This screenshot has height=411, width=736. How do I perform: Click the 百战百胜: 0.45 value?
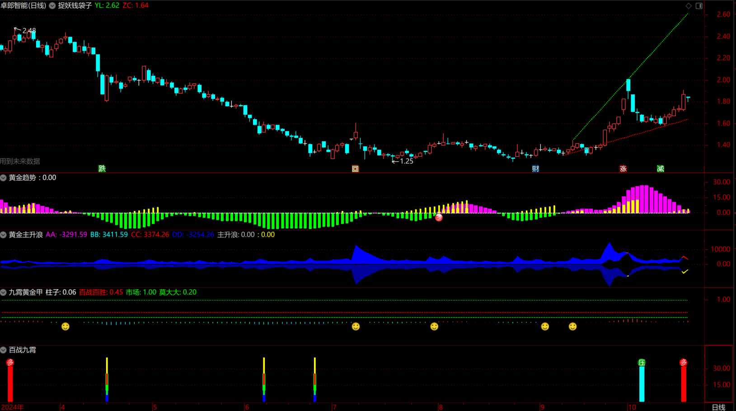(101, 293)
